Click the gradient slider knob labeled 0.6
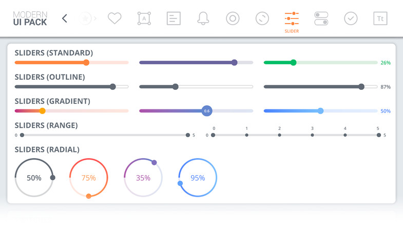This screenshot has width=403, height=227. point(207,111)
